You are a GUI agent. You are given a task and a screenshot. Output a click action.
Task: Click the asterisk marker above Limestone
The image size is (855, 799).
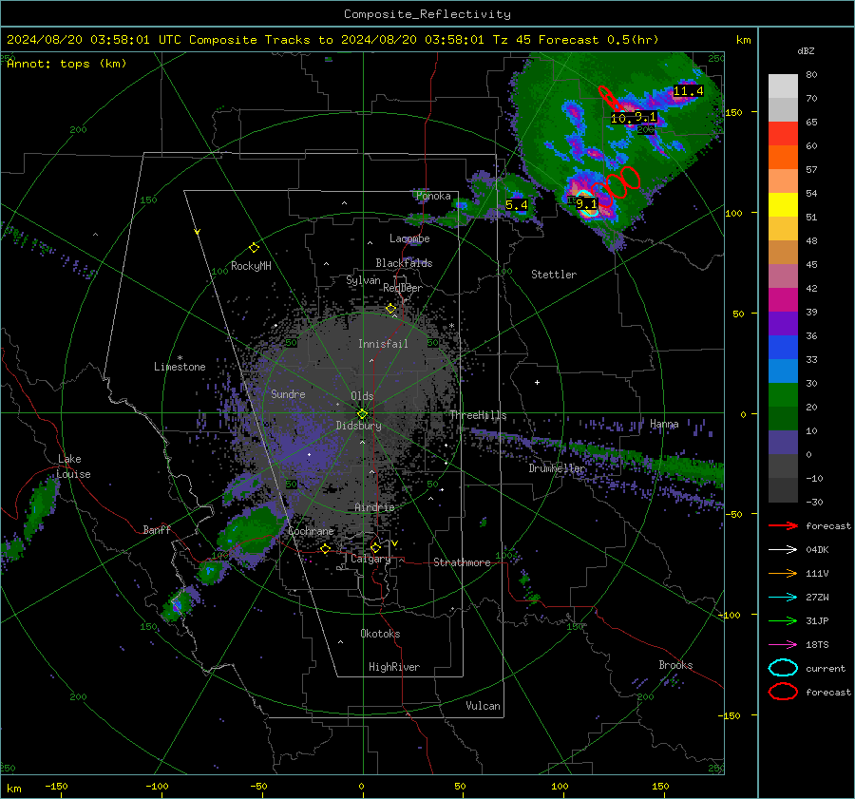(180, 358)
